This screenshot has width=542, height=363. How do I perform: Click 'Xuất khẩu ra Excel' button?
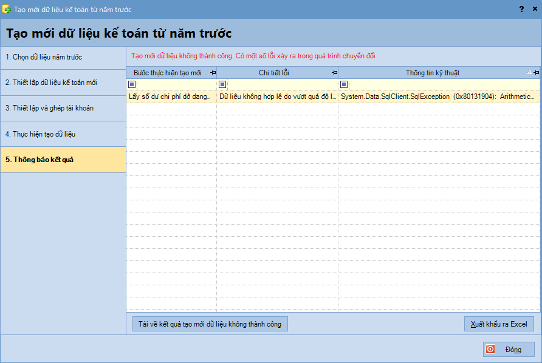(499, 324)
